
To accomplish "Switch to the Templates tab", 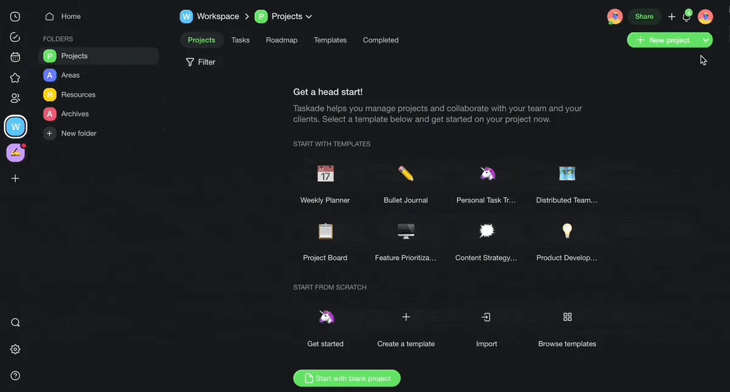I will [330, 40].
